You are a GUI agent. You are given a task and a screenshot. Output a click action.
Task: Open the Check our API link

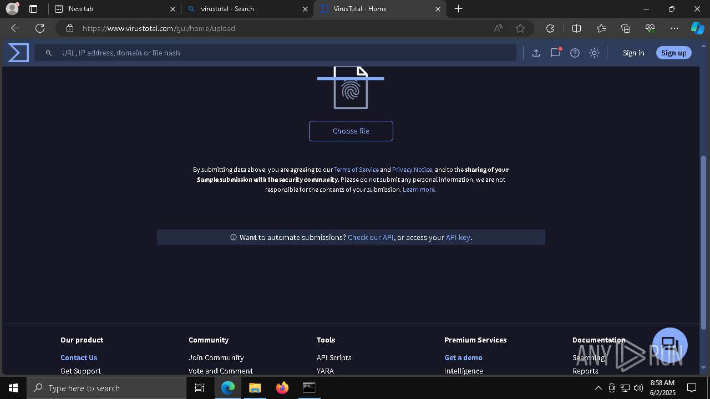371,237
